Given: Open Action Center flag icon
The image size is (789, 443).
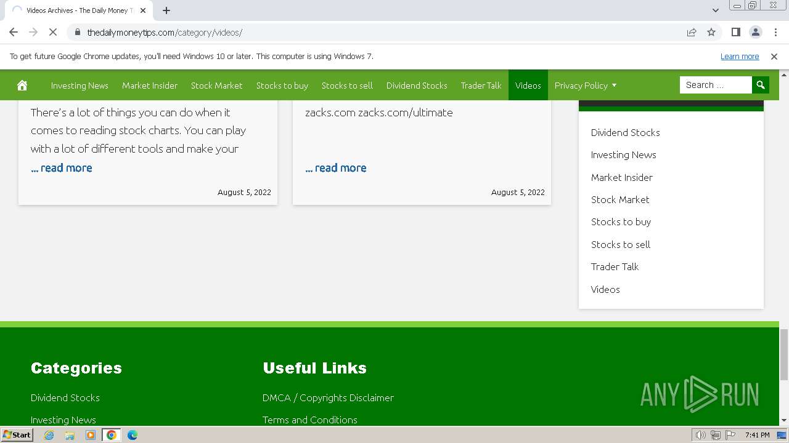Looking at the screenshot, I should [x=730, y=435].
